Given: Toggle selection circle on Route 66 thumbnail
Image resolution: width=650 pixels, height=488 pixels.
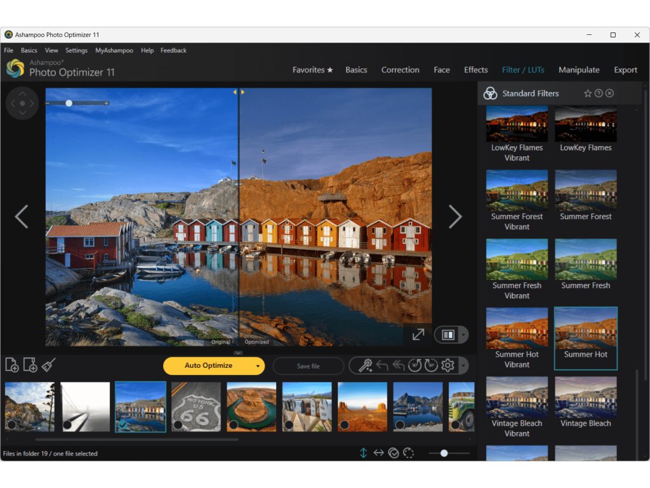Looking at the screenshot, I should pos(178,424).
